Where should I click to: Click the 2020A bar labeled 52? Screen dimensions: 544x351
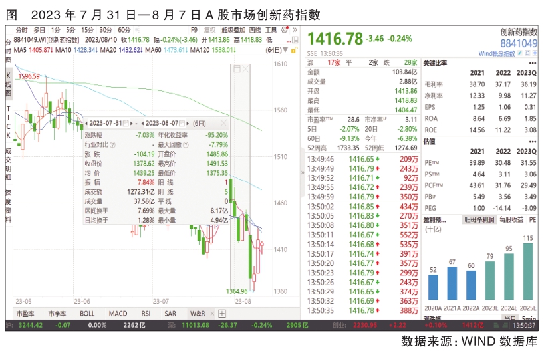[433, 288]
